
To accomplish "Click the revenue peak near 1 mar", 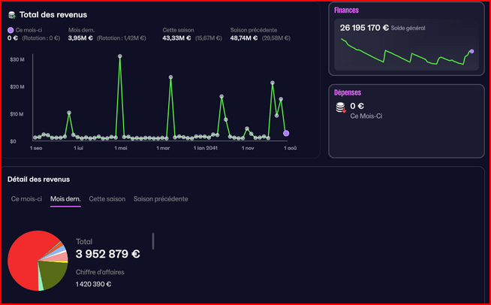I will pyautogui.click(x=170, y=77).
